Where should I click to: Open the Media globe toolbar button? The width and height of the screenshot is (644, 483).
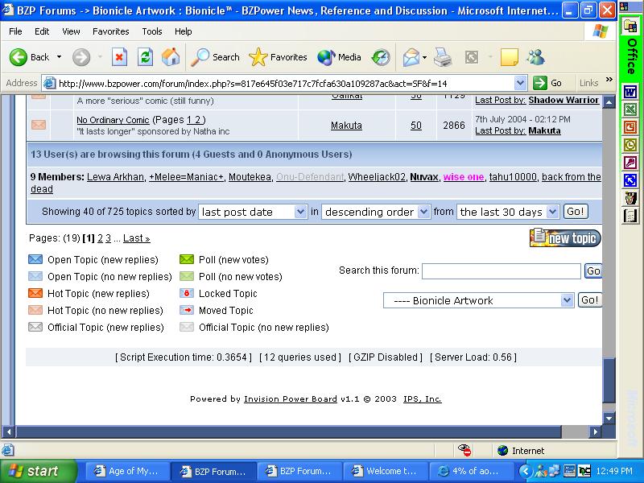pos(339,57)
